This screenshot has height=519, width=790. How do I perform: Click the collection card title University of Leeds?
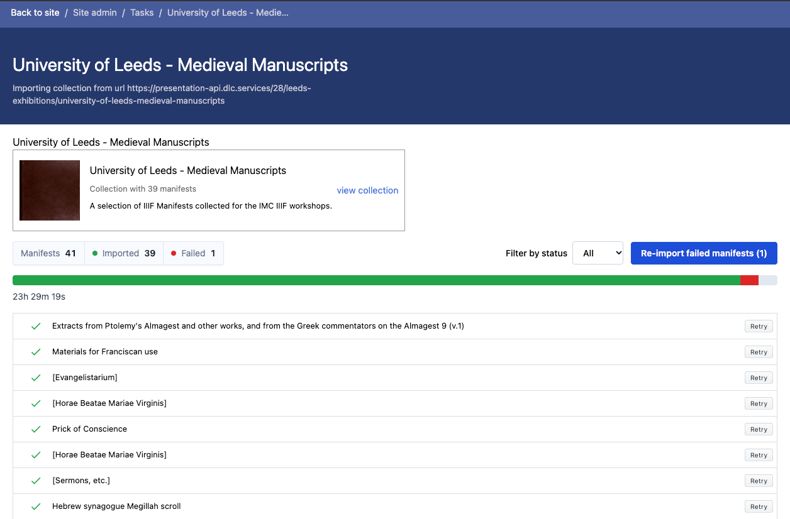pyautogui.click(x=188, y=170)
